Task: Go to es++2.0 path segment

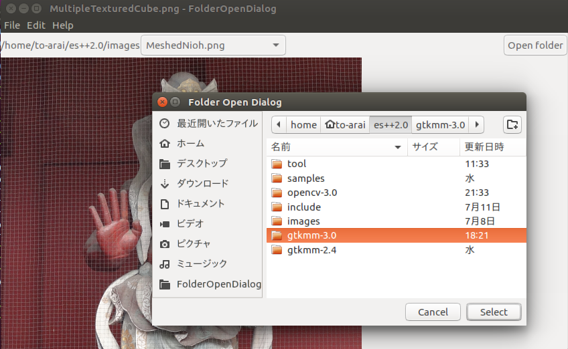Action: pyautogui.click(x=391, y=125)
